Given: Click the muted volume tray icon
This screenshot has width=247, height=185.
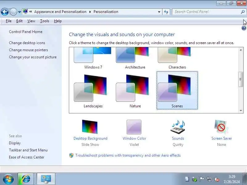Looking at the screenshot, I should click(217, 179).
